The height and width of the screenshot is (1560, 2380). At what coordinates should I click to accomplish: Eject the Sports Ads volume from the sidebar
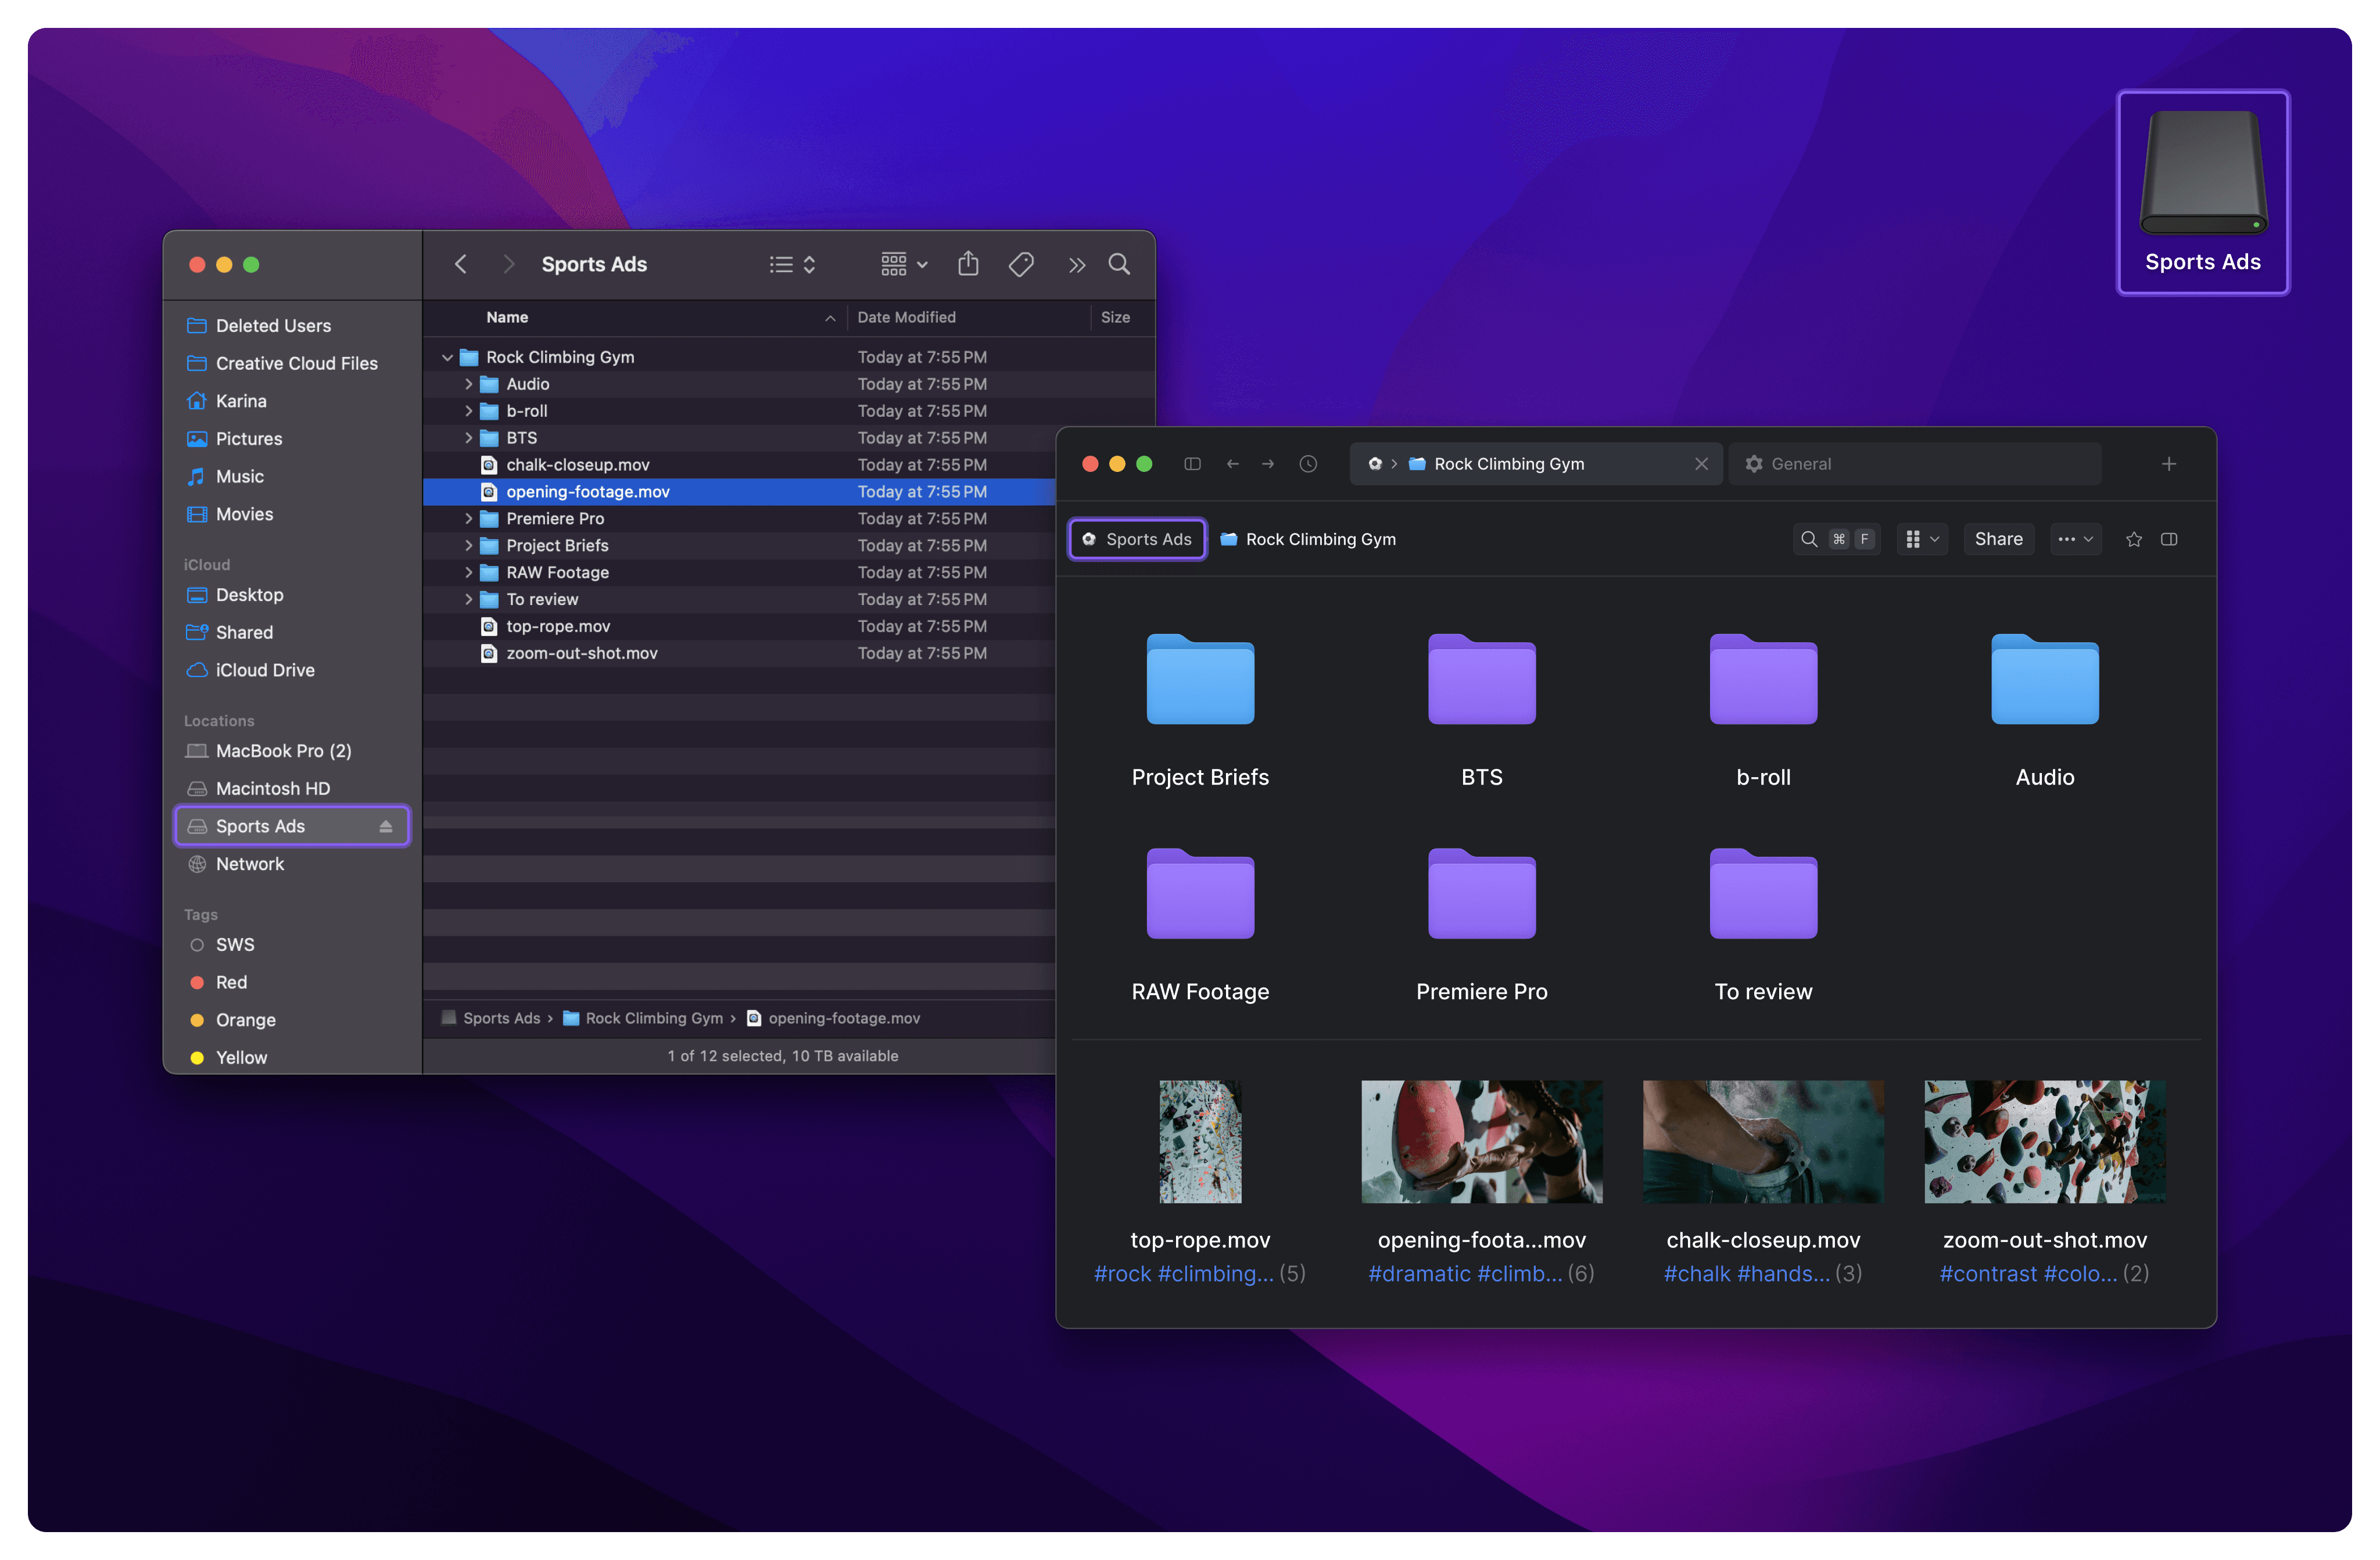click(385, 826)
